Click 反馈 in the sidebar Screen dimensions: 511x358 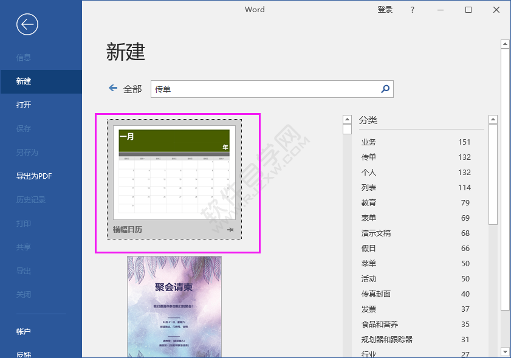[24, 354]
